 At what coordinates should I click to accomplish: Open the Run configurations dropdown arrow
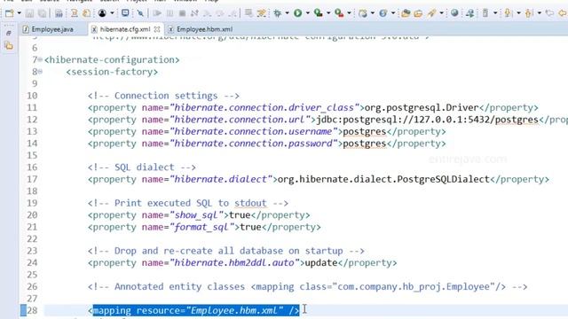point(308,13)
